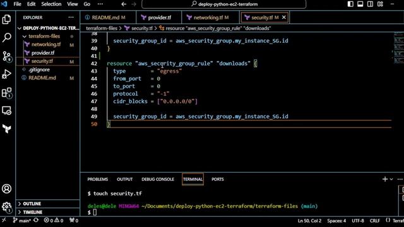
Task: Open the Go menu
Action: 87,4
